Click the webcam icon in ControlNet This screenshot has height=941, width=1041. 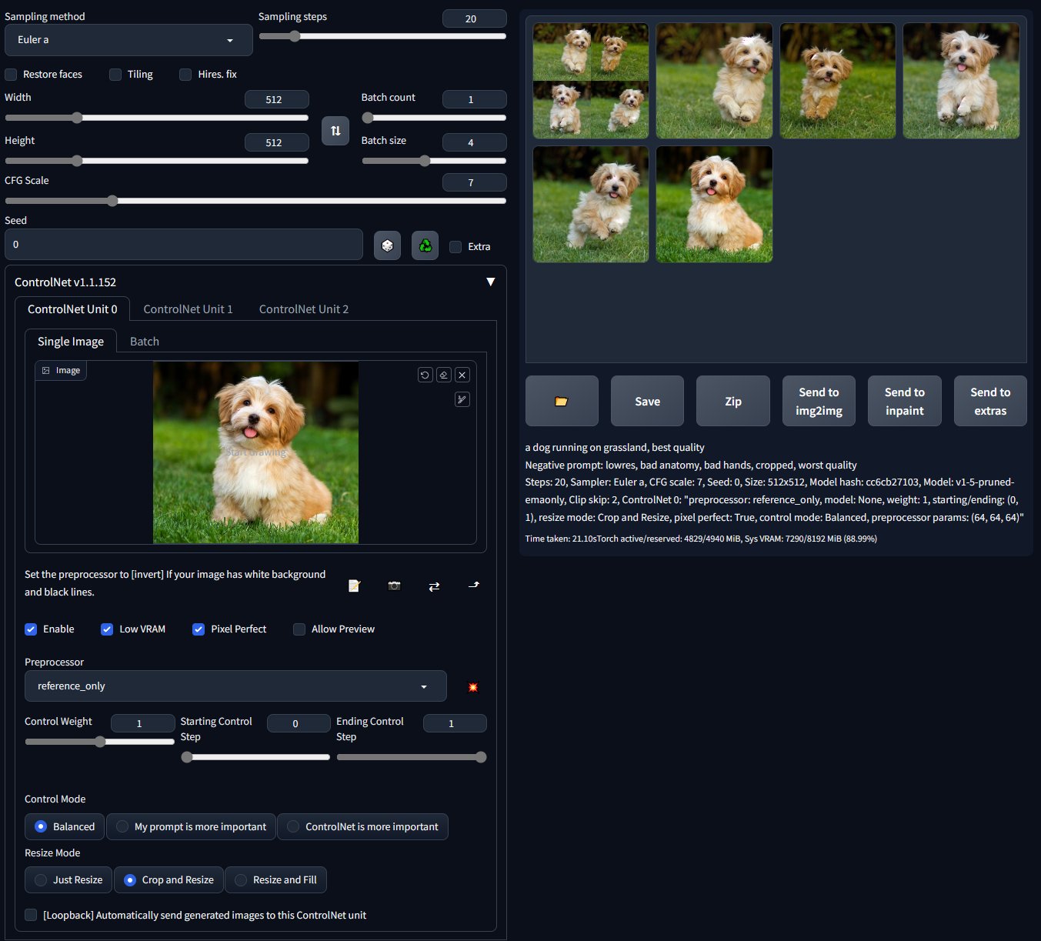coord(394,586)
